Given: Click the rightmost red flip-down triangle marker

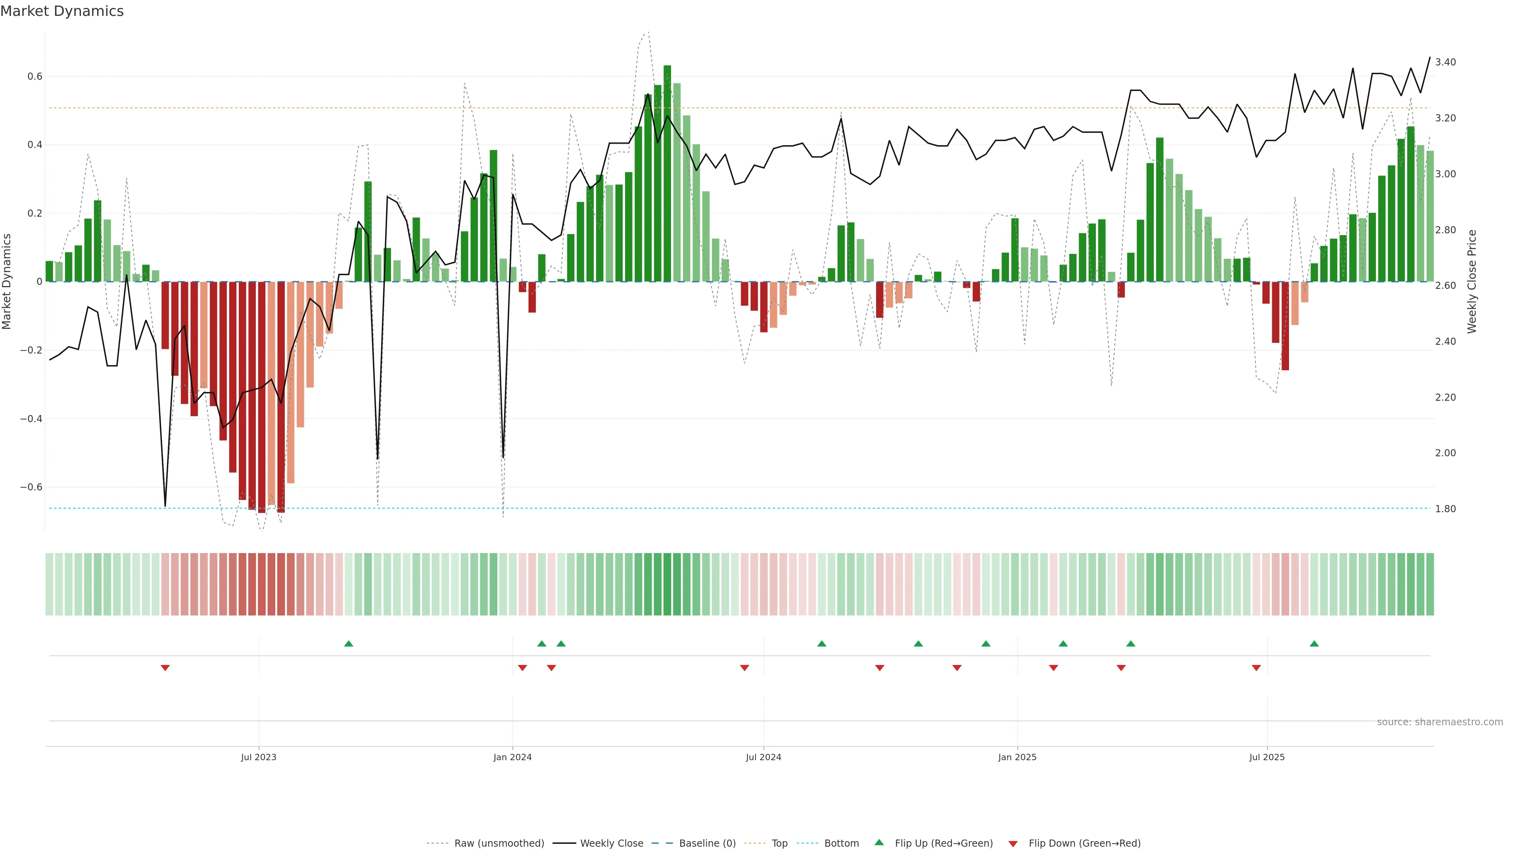Looking at the screenshot, I should [x=1256, y=668].
